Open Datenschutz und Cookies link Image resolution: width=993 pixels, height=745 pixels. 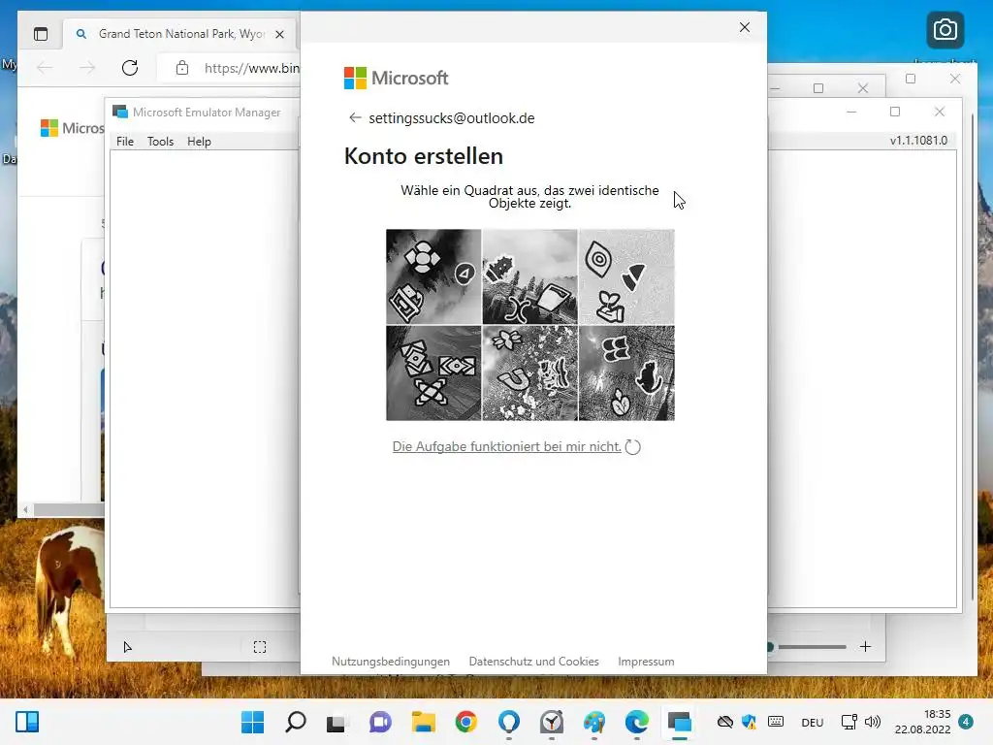[534, 662]
